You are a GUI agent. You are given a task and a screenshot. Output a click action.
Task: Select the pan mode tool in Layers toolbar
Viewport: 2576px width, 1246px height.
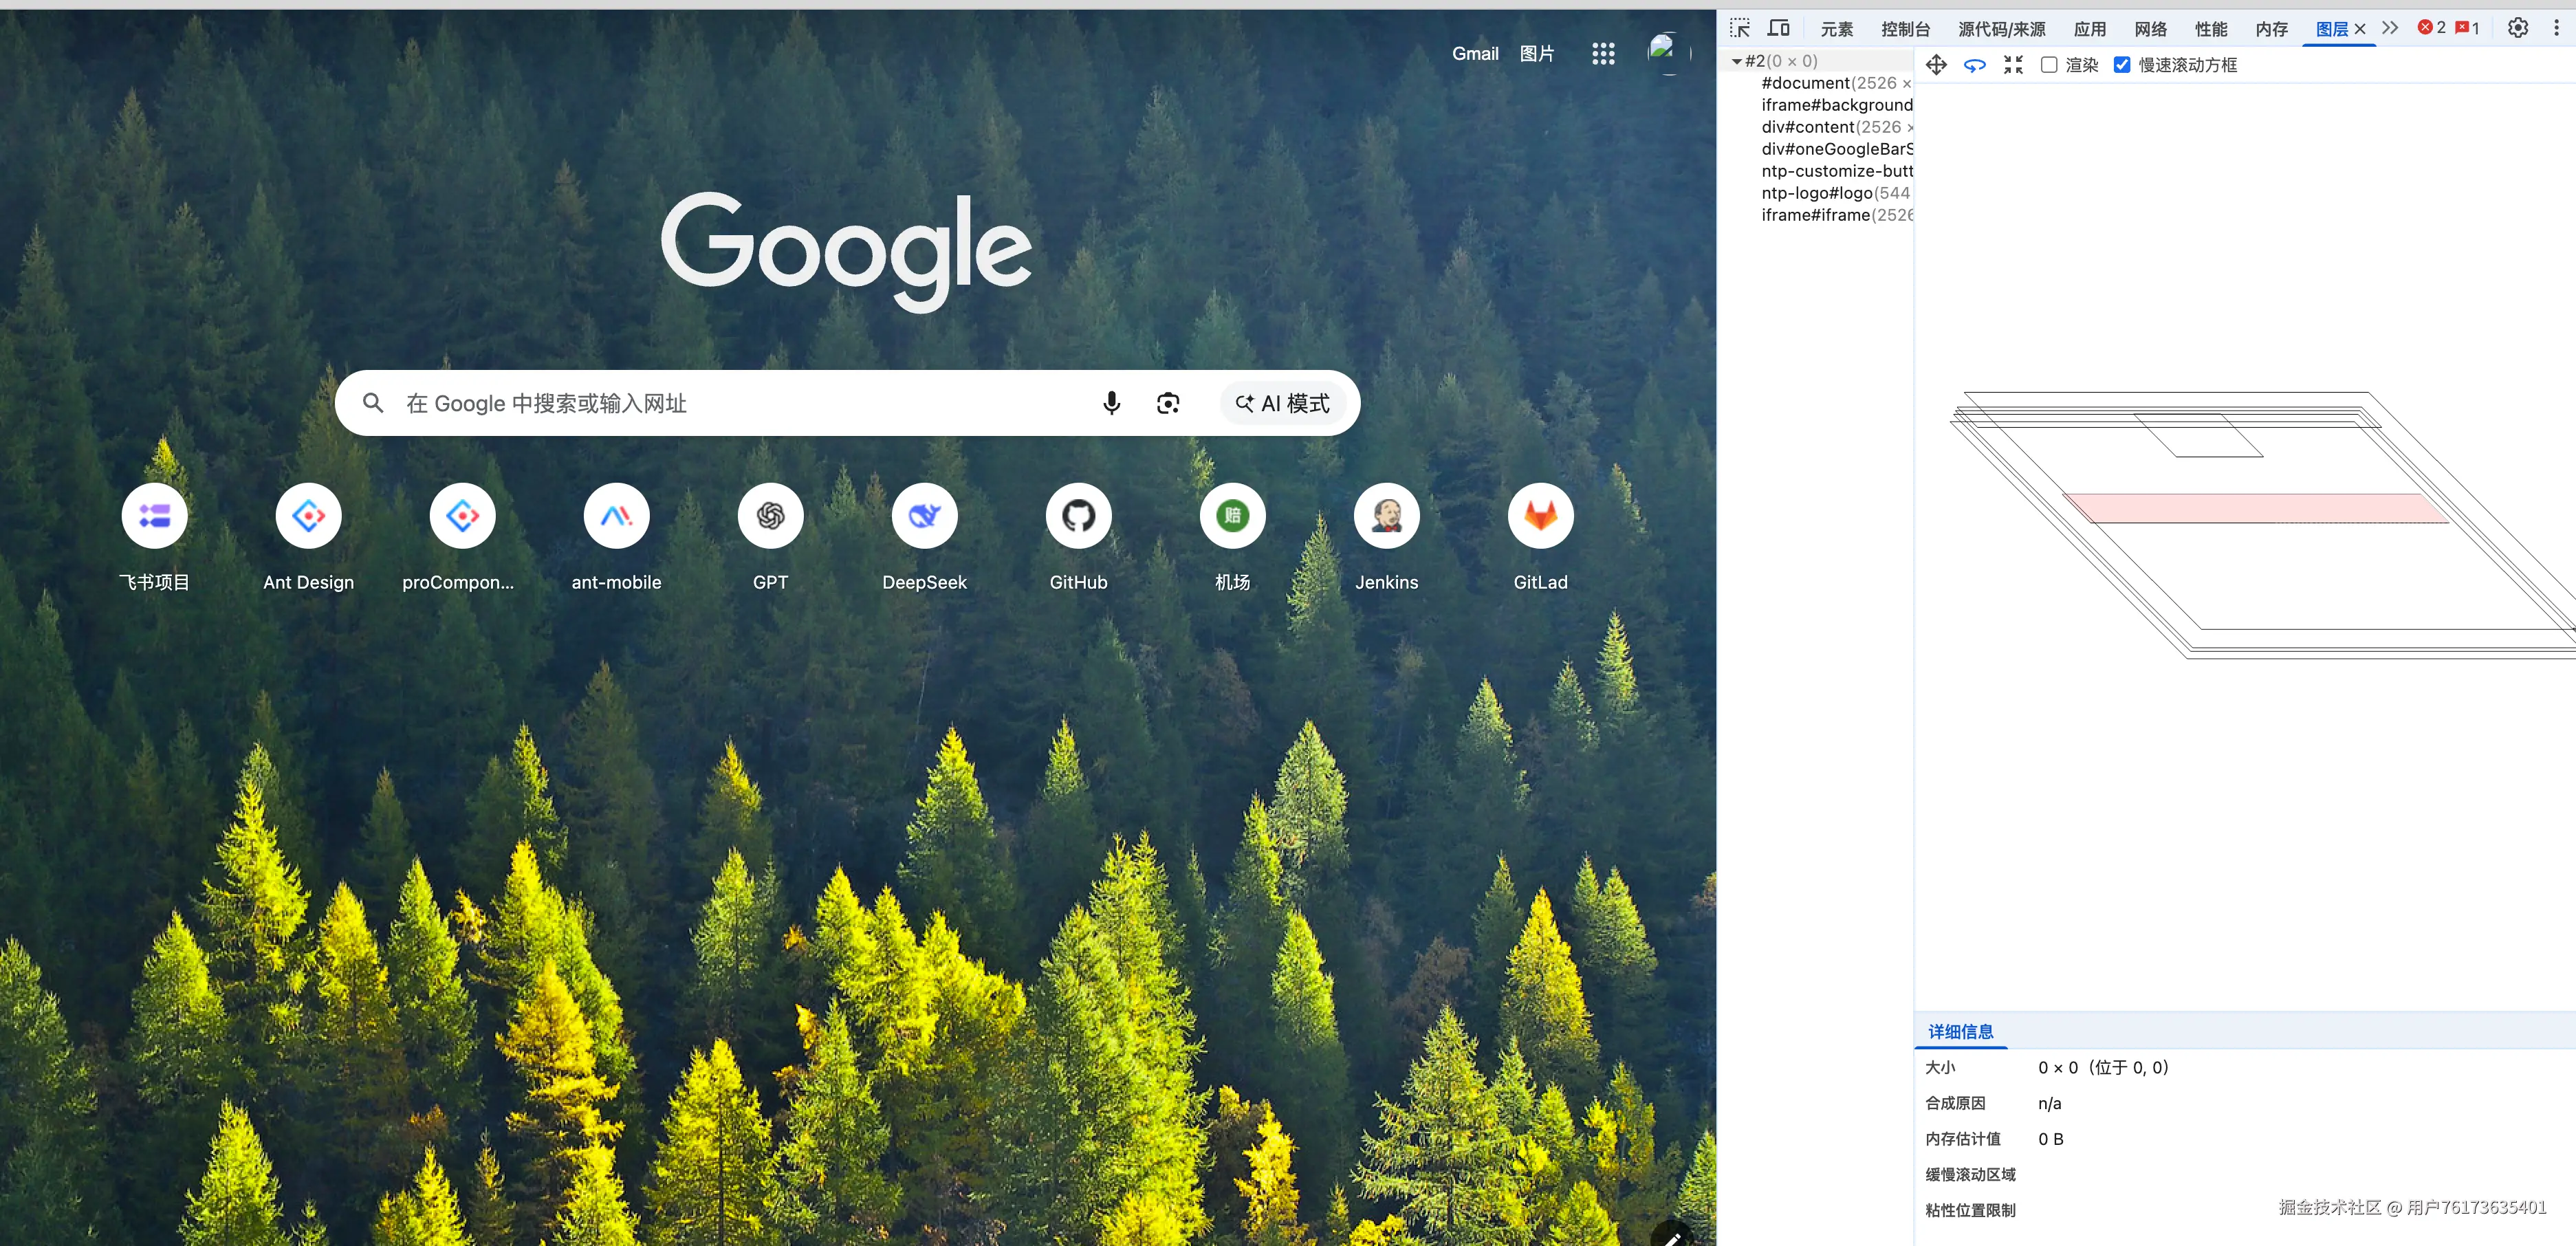click(1936, 65)
